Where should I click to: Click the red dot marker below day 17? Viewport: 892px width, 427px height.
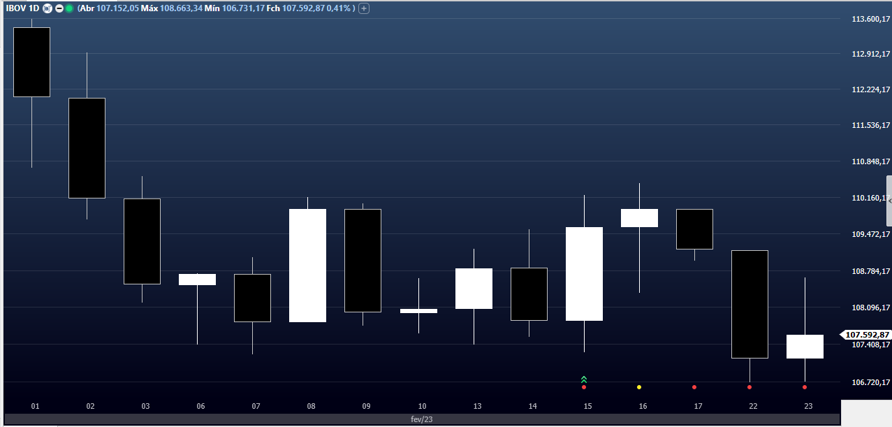pyautogui.click(x=694, y=387)
